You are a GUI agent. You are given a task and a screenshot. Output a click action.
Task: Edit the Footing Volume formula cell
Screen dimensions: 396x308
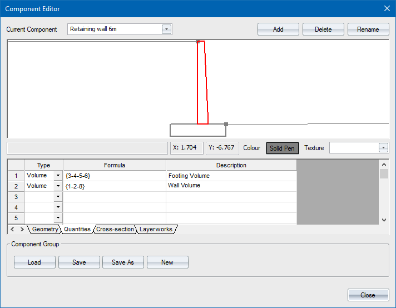114,176
